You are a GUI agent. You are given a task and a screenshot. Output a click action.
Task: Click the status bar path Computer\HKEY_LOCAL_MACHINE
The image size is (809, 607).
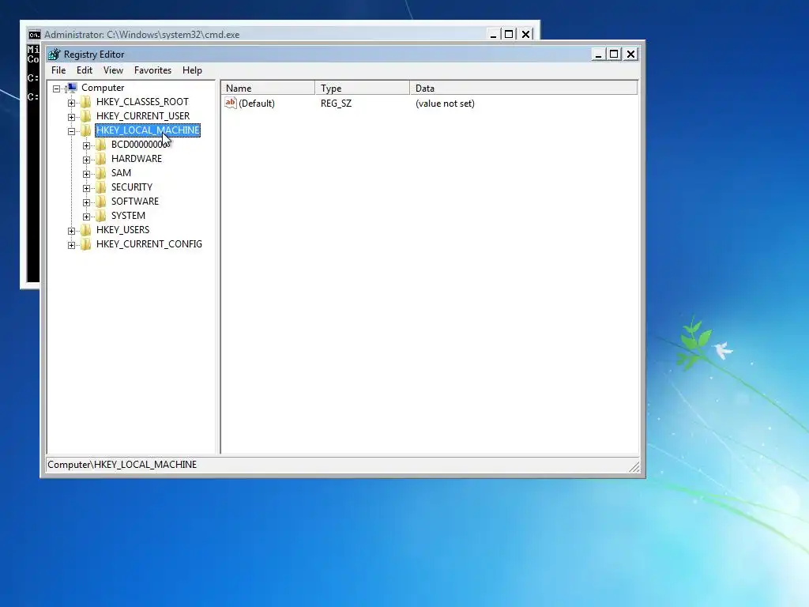point(122,465)
